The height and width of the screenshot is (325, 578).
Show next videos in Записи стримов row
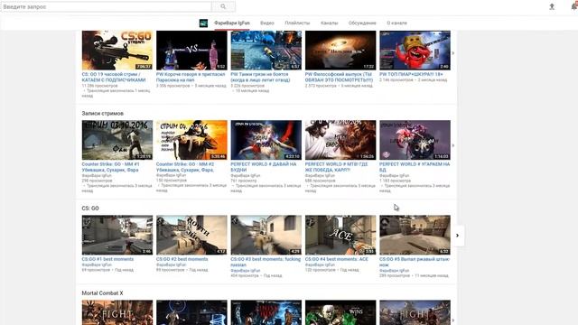tap(453, 145)
